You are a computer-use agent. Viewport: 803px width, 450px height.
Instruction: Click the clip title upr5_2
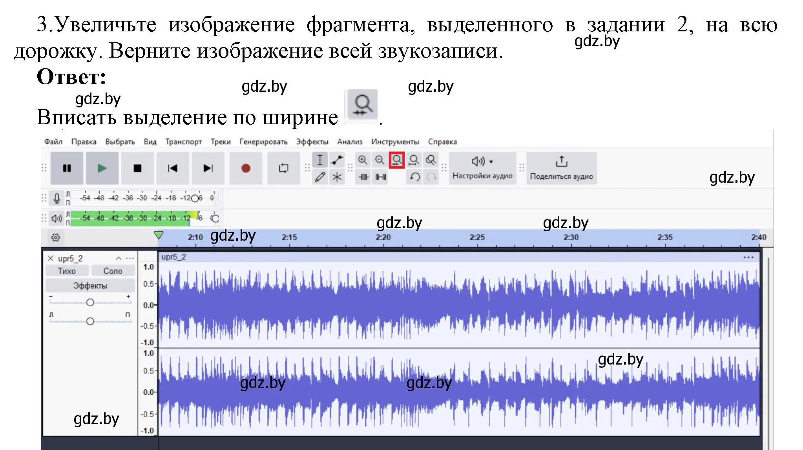pos(174,257)
